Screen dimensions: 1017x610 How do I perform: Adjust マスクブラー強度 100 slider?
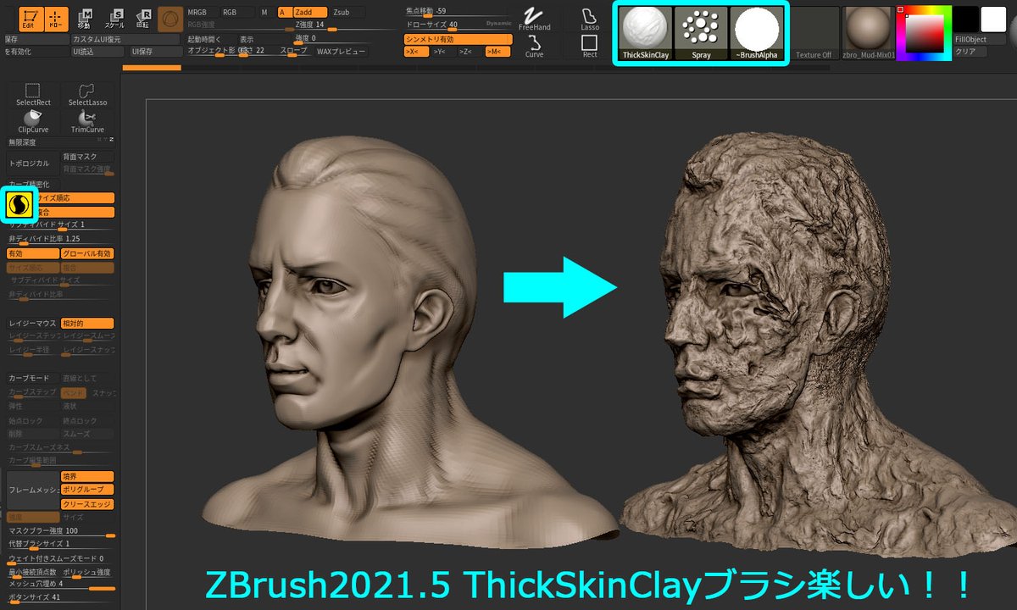(60, 531)
